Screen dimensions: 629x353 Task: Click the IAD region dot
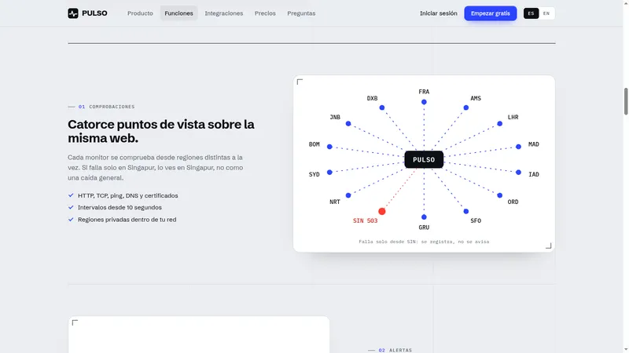(x=519, y=173)
